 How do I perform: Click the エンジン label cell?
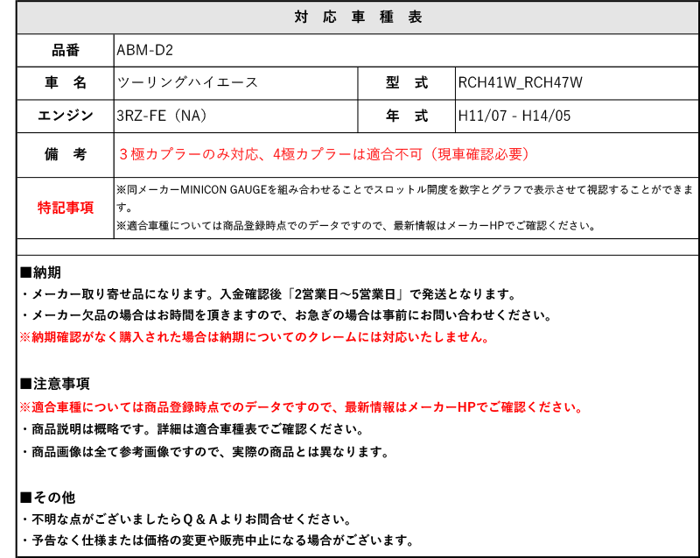tap(66, 115)
